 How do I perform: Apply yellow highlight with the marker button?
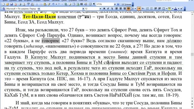170,8
